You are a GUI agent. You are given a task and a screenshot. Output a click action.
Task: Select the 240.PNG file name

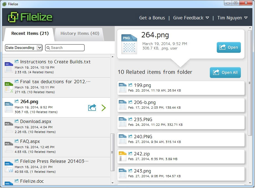click(143, 137)
